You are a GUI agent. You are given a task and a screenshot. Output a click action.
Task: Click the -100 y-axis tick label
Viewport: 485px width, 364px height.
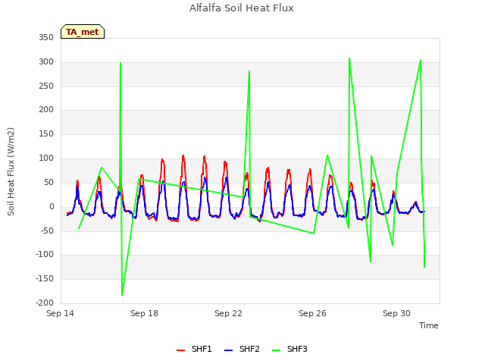45,255
